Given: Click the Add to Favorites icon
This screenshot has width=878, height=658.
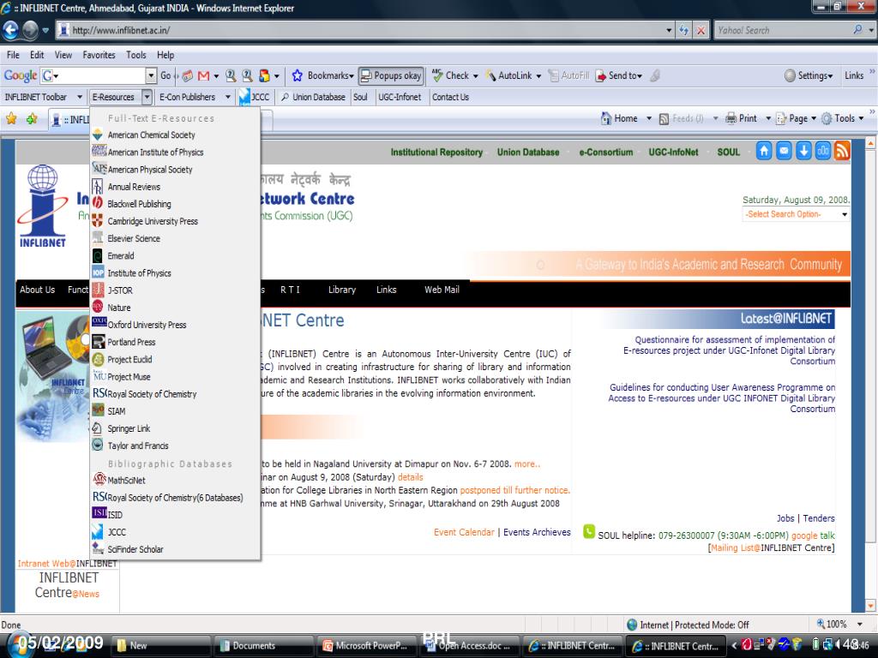Looking at the screenshot, I should coord(32,118).
